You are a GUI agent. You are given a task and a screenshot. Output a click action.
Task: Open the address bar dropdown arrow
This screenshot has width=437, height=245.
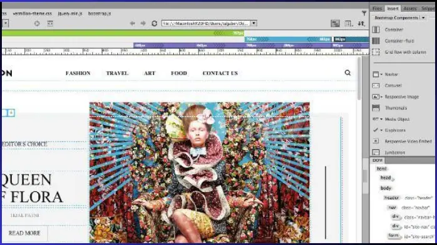(x=254, y=23)
